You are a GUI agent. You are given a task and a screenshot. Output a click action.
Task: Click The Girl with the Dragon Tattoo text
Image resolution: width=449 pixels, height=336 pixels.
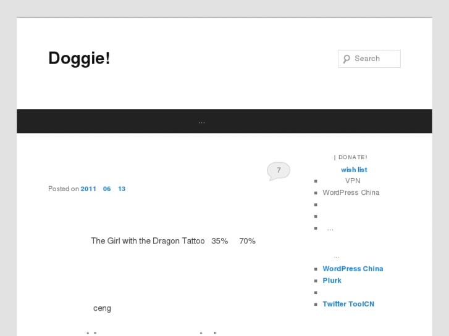click(x=148, y=241)
